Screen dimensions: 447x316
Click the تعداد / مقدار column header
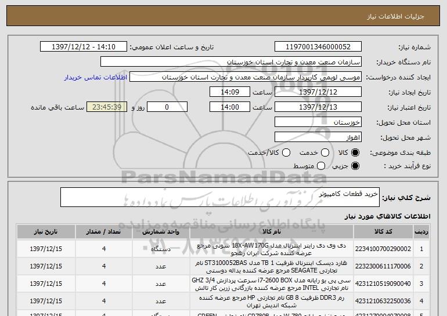(104, 232)
